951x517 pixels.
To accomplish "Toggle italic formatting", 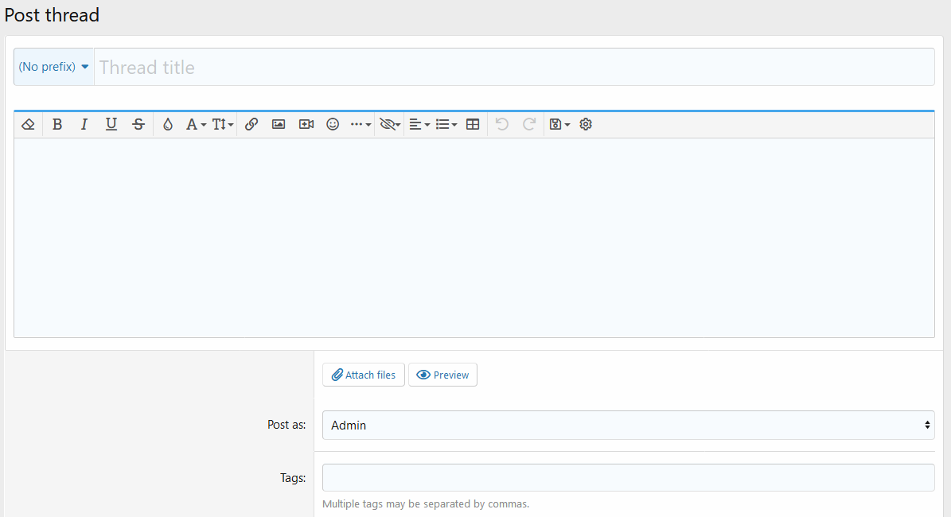I will [x=84, y=124].
